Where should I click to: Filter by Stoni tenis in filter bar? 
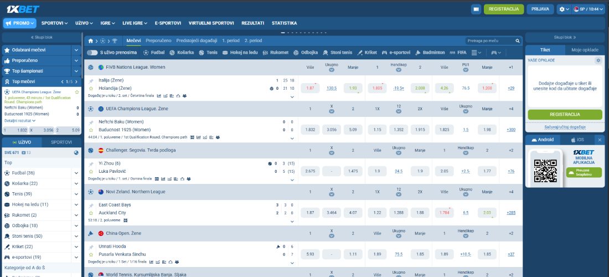tap(338, 53)
